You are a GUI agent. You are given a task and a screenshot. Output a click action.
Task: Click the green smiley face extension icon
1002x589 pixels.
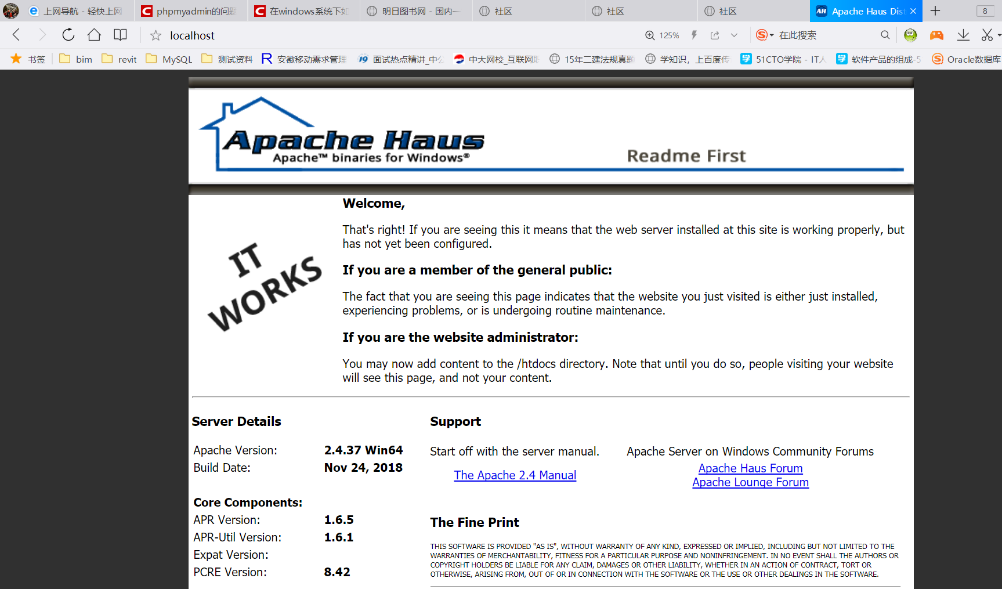tap(910, 35)
